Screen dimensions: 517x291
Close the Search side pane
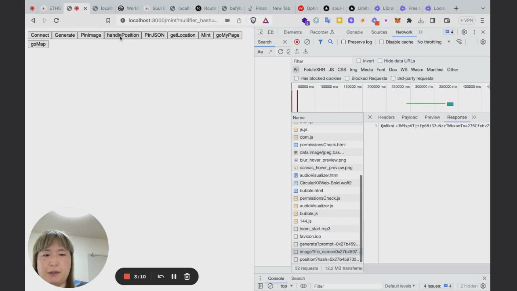[x=285, y=42]
